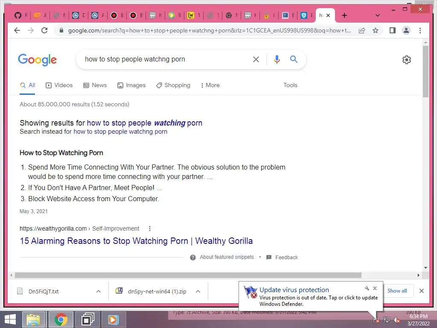The image size is (437, 328).
Task: Bookmark this page with the star
Action: point(376,30)
